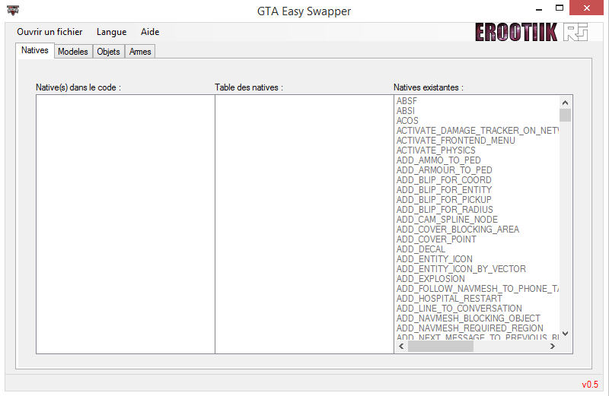Select ADD_BLIP_FOR_ENTITY entry

tap(444, 190)
